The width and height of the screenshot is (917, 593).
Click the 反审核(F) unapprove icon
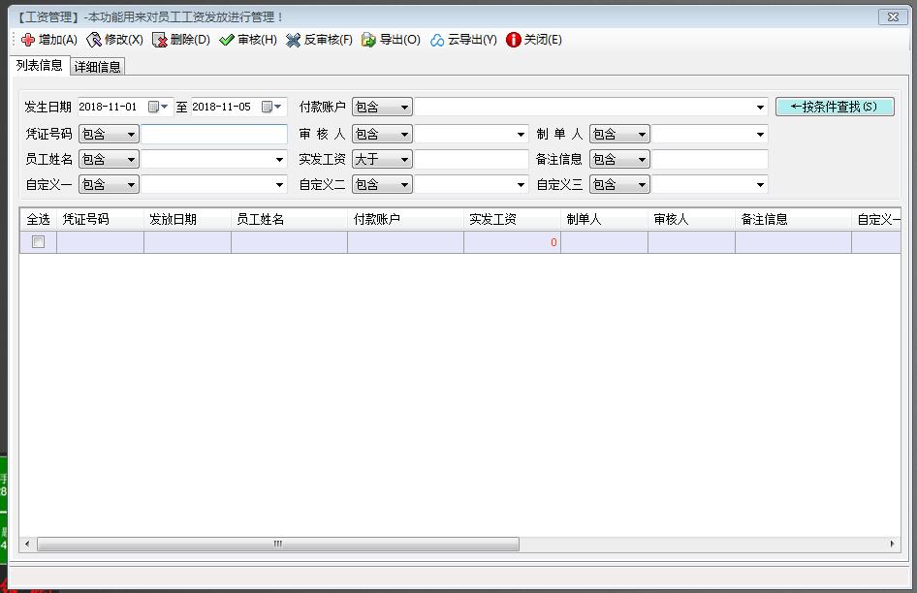[293, 40]
